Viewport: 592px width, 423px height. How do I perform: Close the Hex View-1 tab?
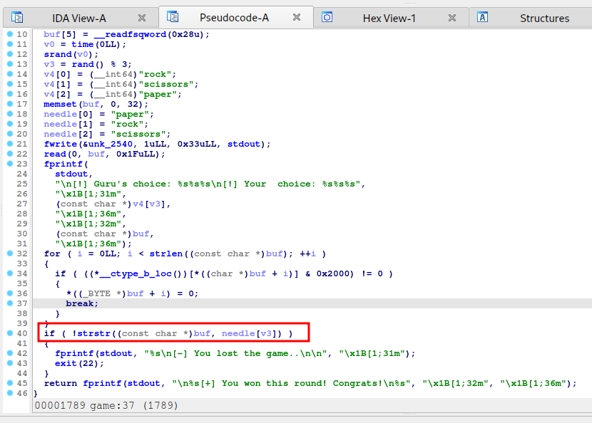[x=452, y=18]
